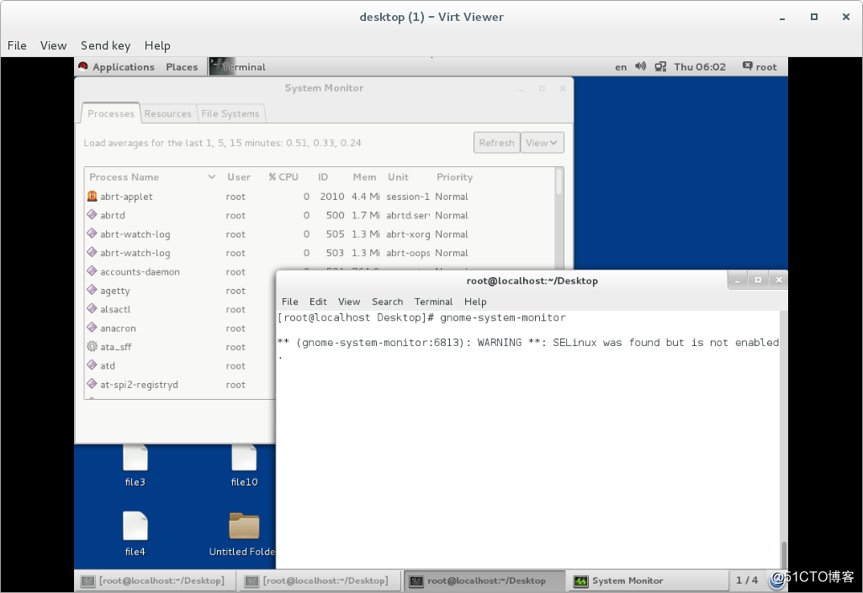Viewport: 863px width, 593px height.
Task: Open the View dropdown in System Monitor
Action: pyautogui.click(x=542, y=143)
